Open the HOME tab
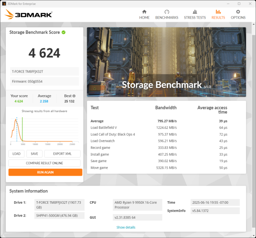 (x=145, y=14)
